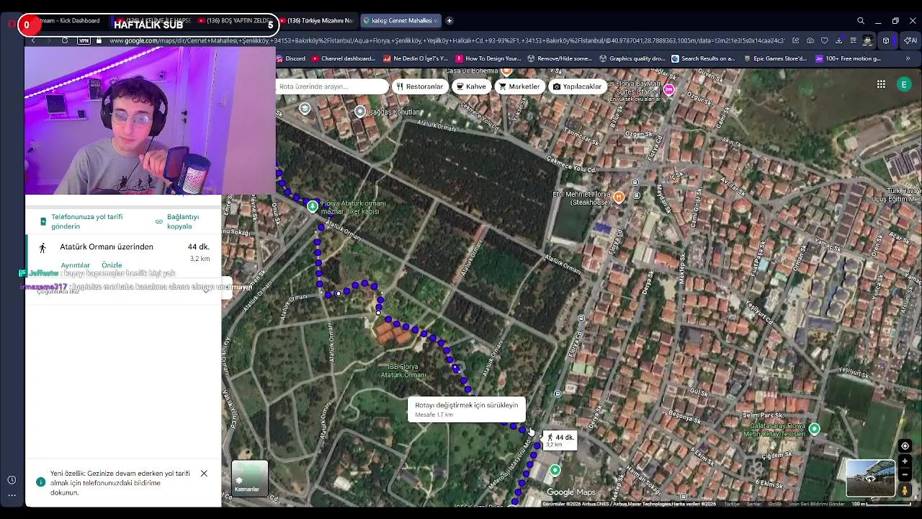Click the Florya Atatürk Ormanı gate green pin

tap(312, 207)
